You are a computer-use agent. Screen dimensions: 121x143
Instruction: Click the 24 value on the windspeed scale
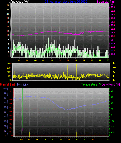[x=8, y=5]
